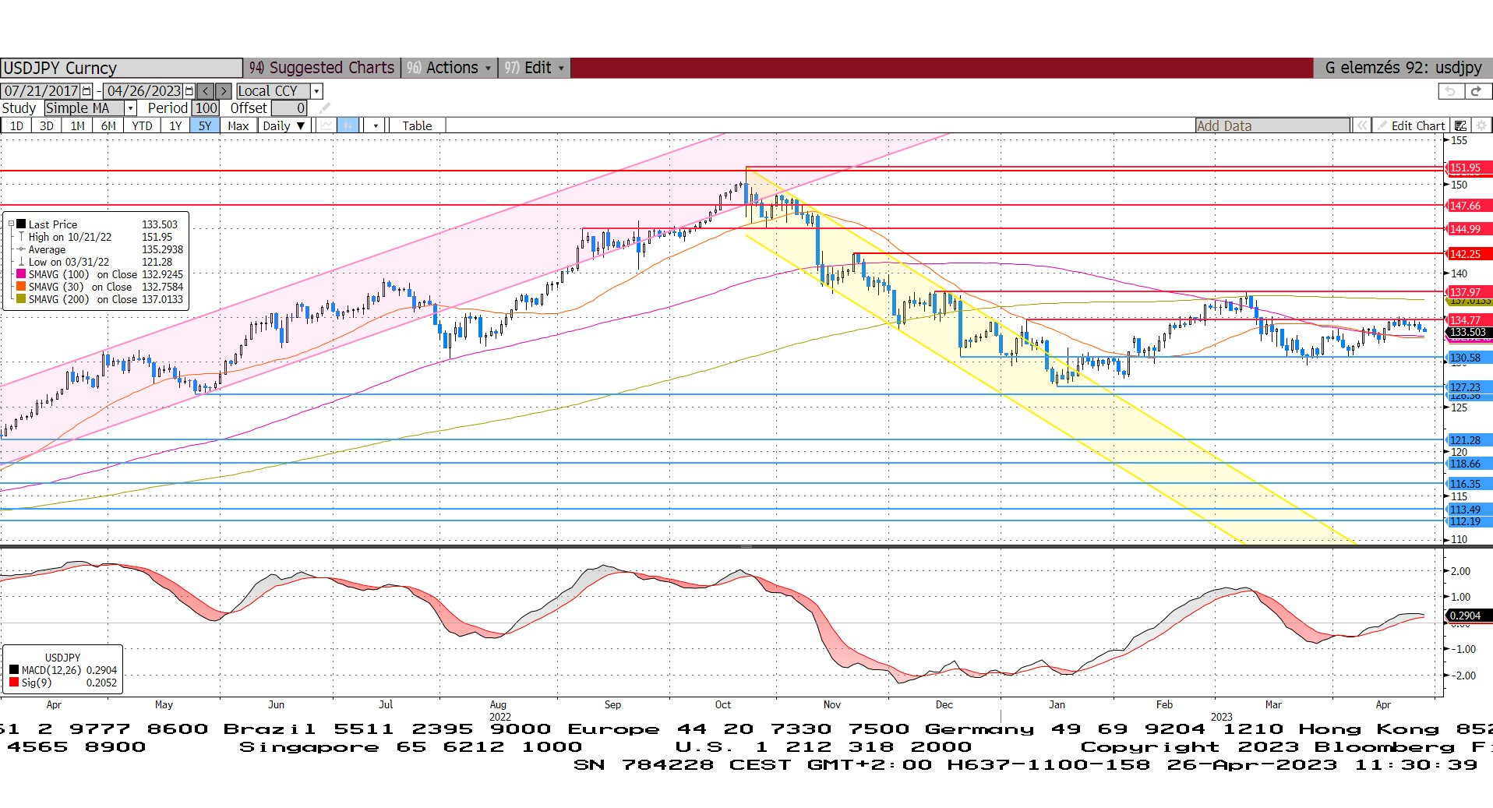Click the 113.49 support level label
The width and height of the screenshot is (1493, 808).
[1469, 510]
